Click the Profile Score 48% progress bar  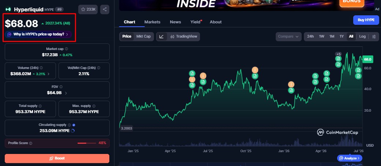(87, 143)
